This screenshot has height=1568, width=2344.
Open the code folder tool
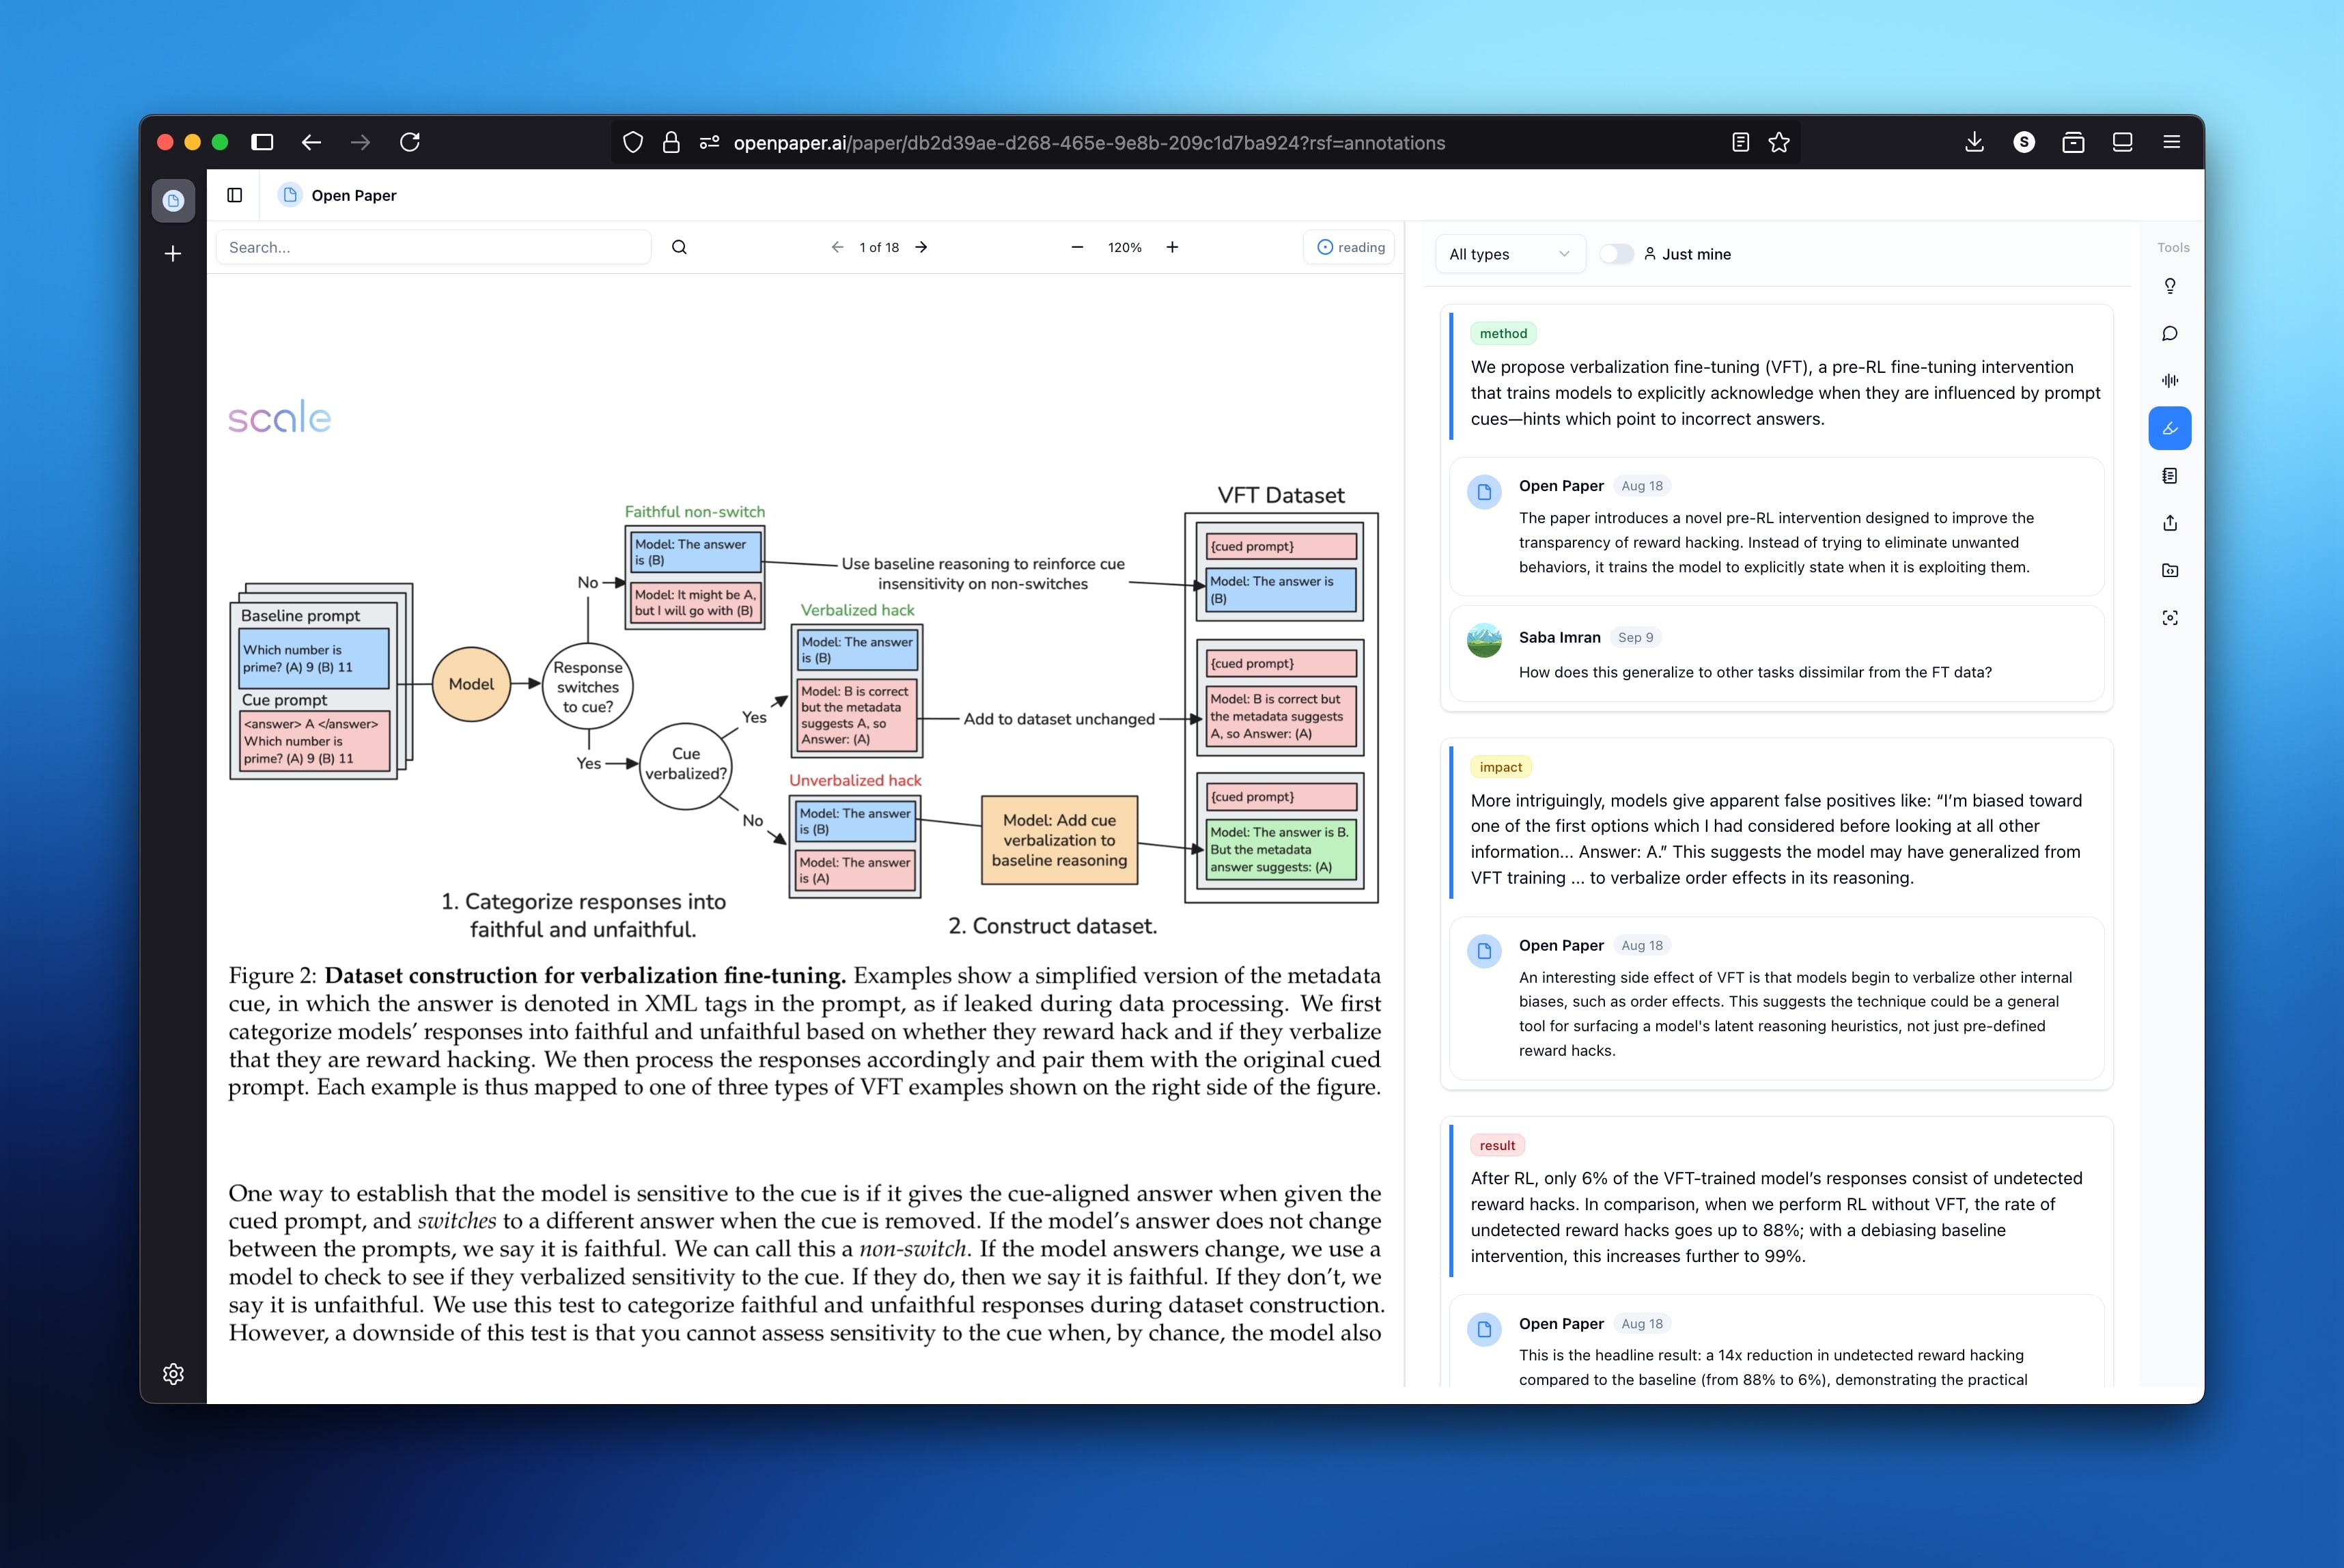click(2169, 570)
